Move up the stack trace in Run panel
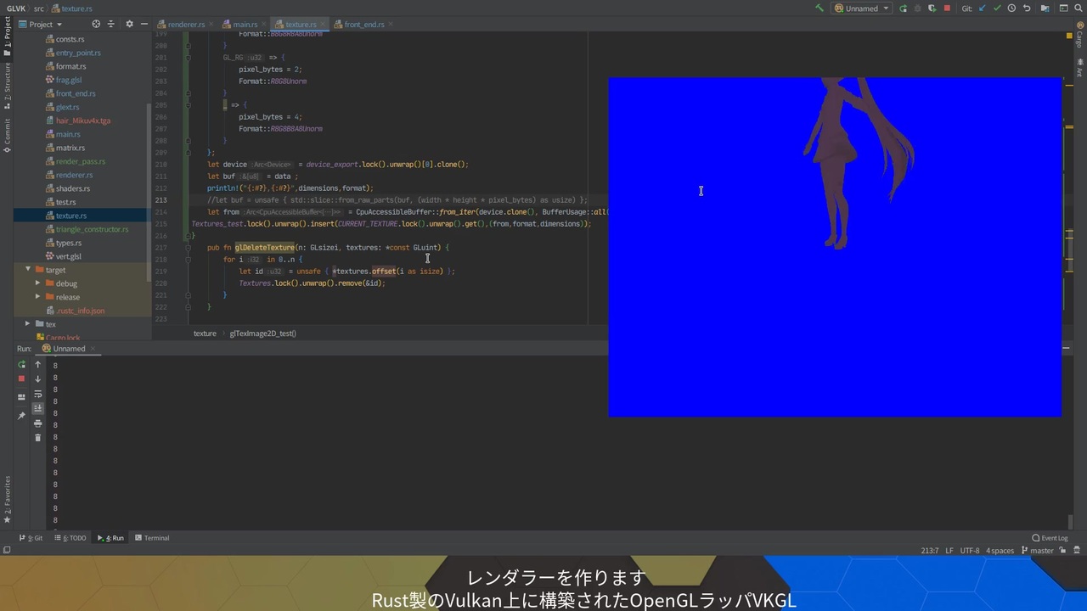Screen dimensions: 1087x611 point(37,365)
